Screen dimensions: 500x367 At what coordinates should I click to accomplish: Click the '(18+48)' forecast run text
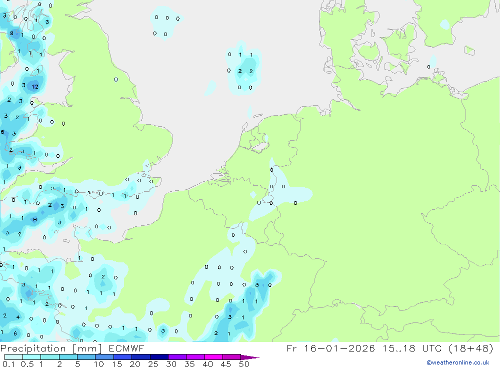point(470,348)
